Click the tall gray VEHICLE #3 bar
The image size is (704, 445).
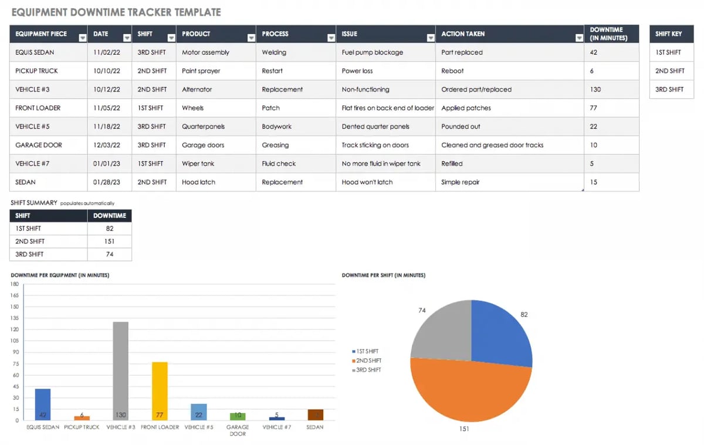121,369
